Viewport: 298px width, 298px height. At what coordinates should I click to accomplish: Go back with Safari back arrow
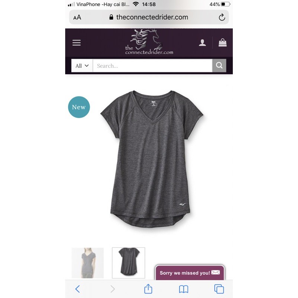coord(77,289)
